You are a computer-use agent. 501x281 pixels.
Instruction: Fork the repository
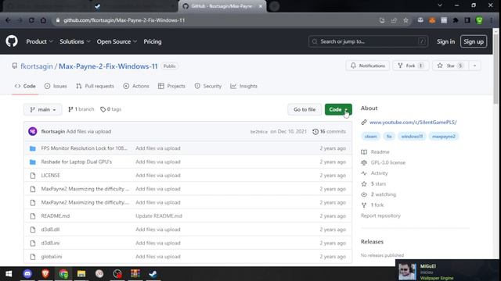[410, 66]
